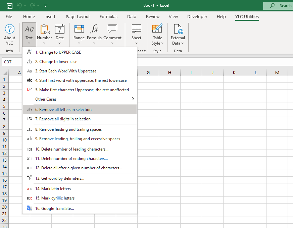This screenshot has height=228, width=293.
Task: Open the Date tools icon
Action: pos(60,30)
